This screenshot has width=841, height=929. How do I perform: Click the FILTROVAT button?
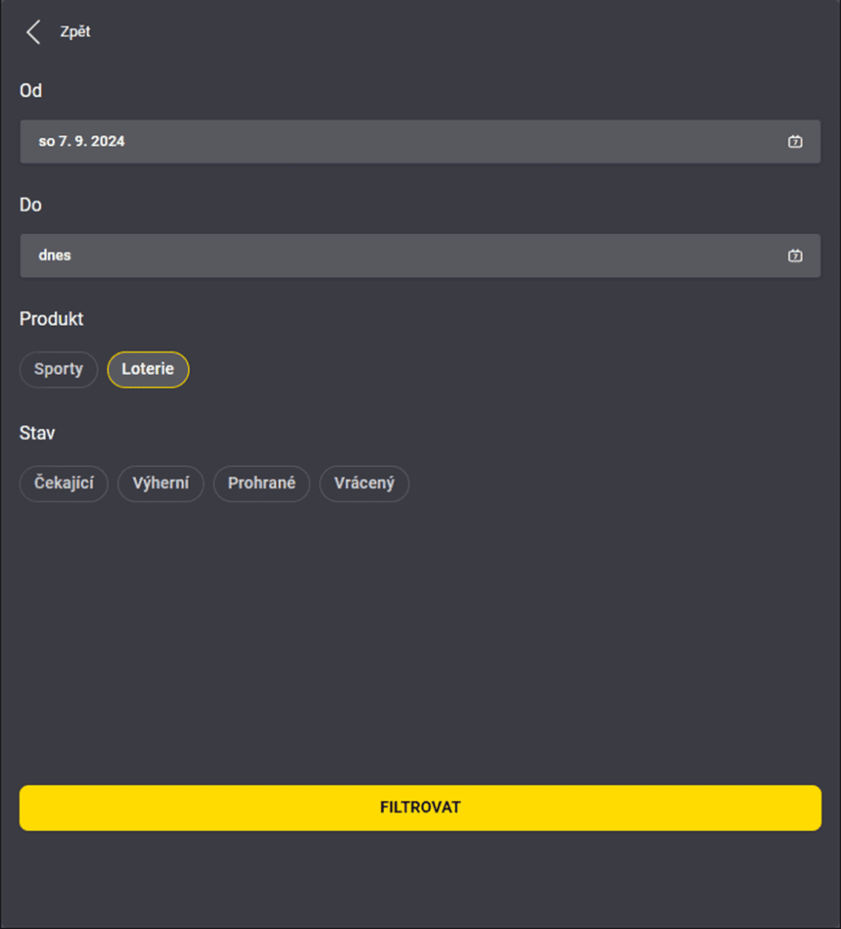[420, 807]
